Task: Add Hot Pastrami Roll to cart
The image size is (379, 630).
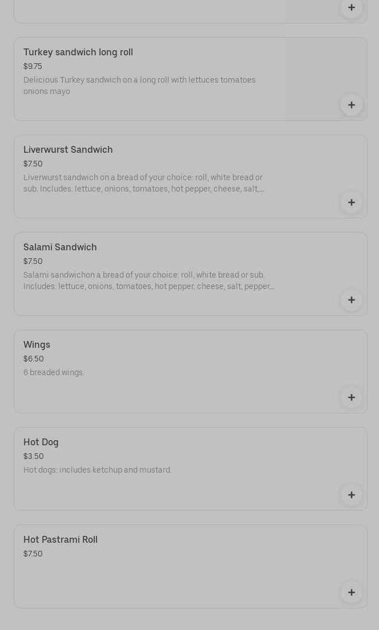Action: [x=351, y=592]
